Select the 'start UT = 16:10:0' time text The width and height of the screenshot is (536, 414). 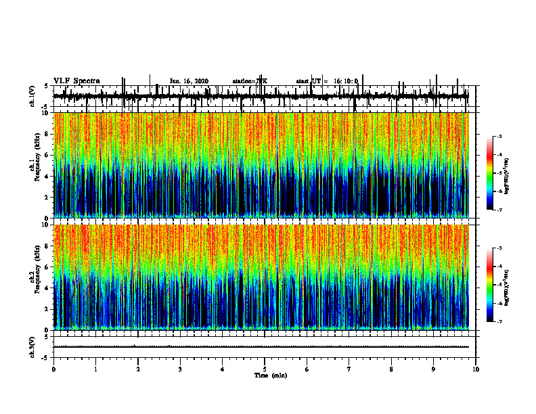(327, 81)
